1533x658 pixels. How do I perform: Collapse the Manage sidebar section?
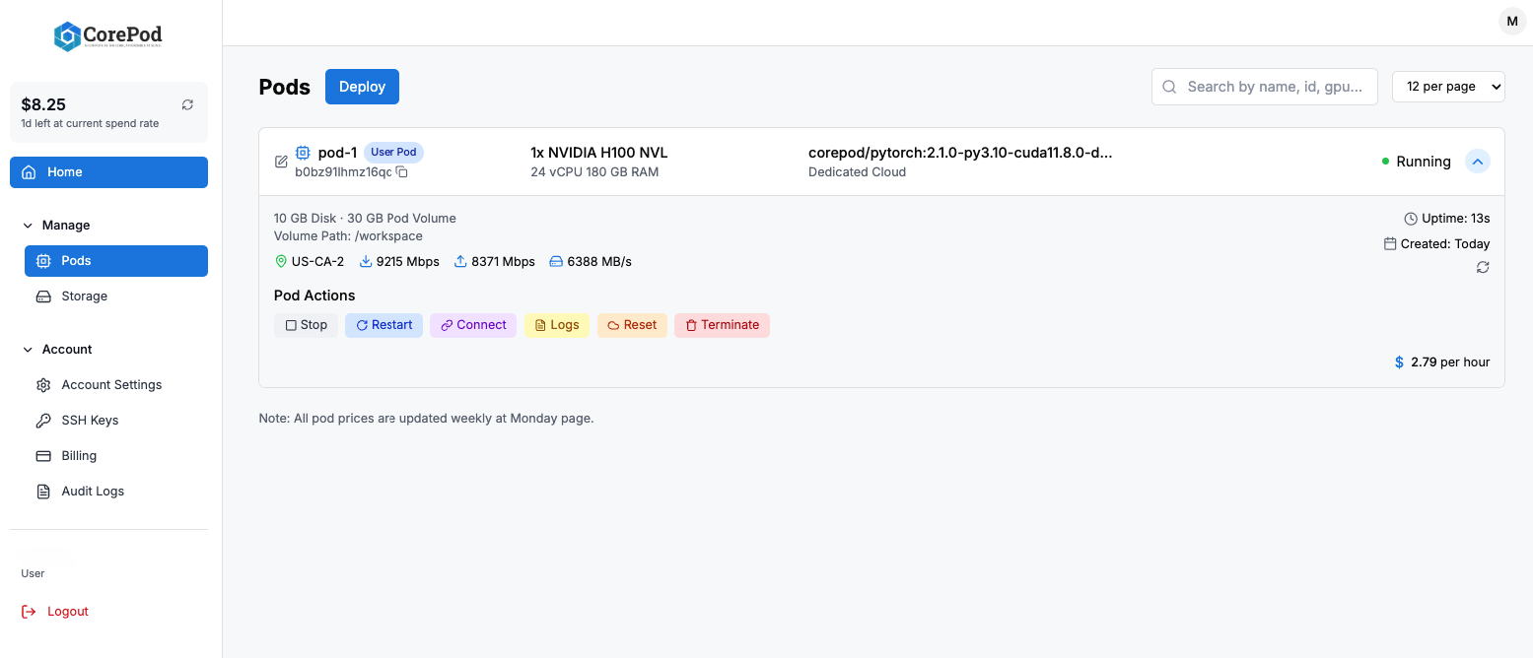click(28, 226)
